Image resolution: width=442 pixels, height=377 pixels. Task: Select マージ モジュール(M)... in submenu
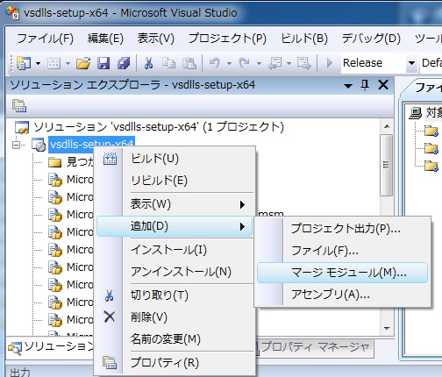pyautogui.click(x=342, y=273)
